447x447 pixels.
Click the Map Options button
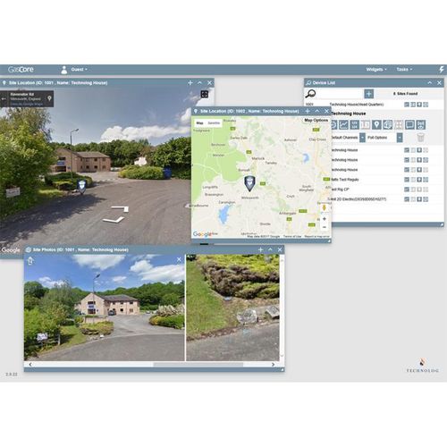pos(316,121)
